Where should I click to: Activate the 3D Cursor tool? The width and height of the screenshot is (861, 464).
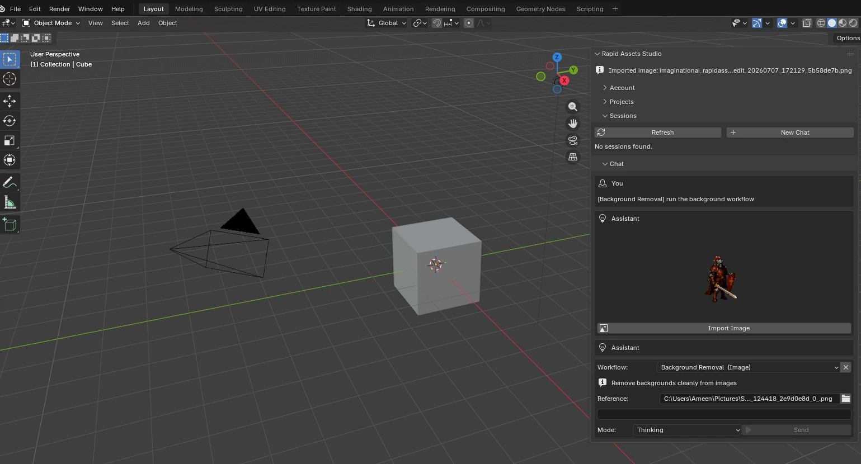click(10, 79)
